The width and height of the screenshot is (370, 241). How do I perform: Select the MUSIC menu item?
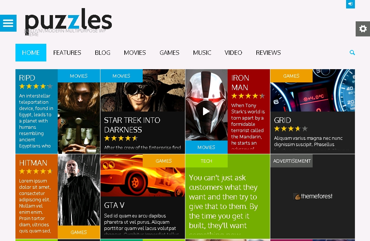(x=202, y=53)
